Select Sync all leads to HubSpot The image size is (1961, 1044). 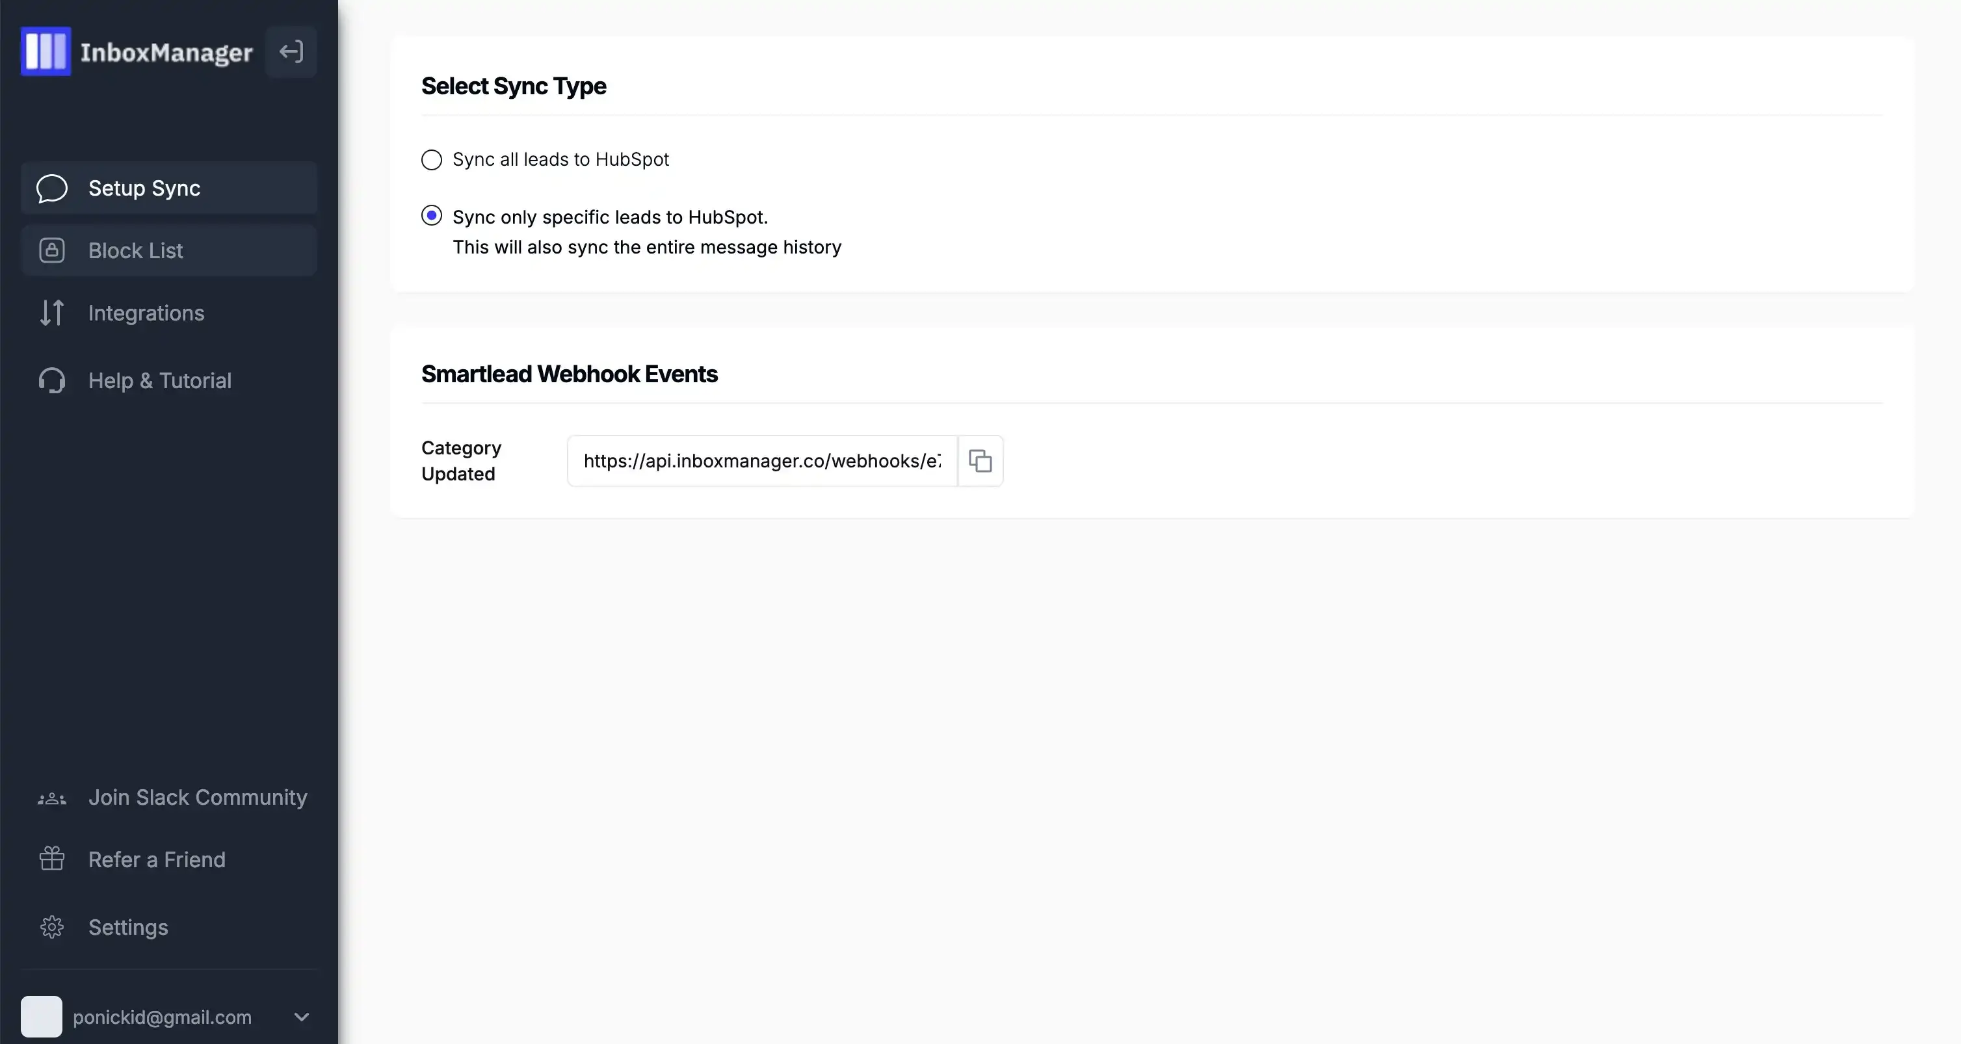pyautogui.click(x=432, y=159)
